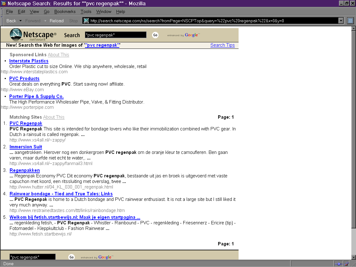
Task: Click the Reload toolbar button
Action: tap(57, 21)
